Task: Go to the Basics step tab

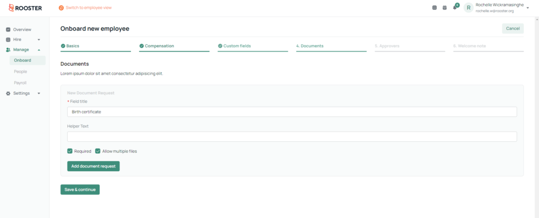Action: tap(96, 46)
